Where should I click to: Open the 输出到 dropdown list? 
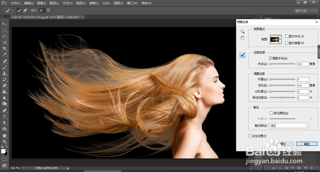click(x=289, y=126)
